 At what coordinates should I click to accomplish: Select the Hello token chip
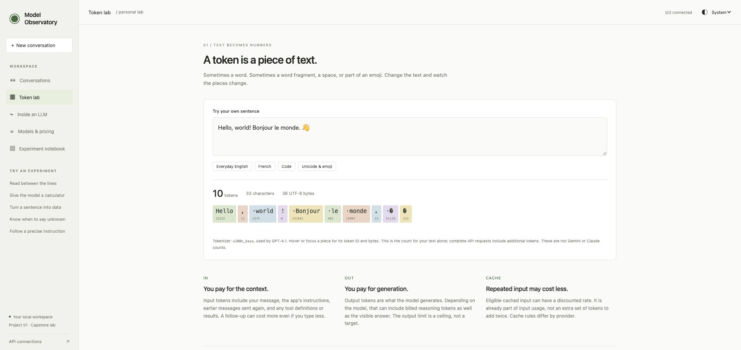[224, 214]
